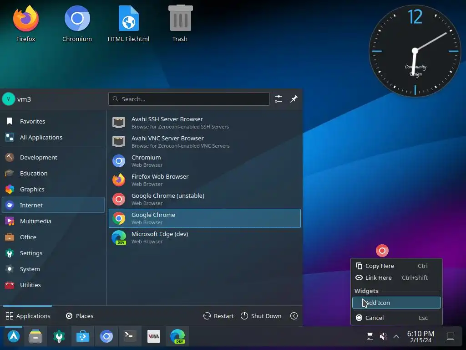Open the software store taskbar icon
466x350 pixels.
83,336
